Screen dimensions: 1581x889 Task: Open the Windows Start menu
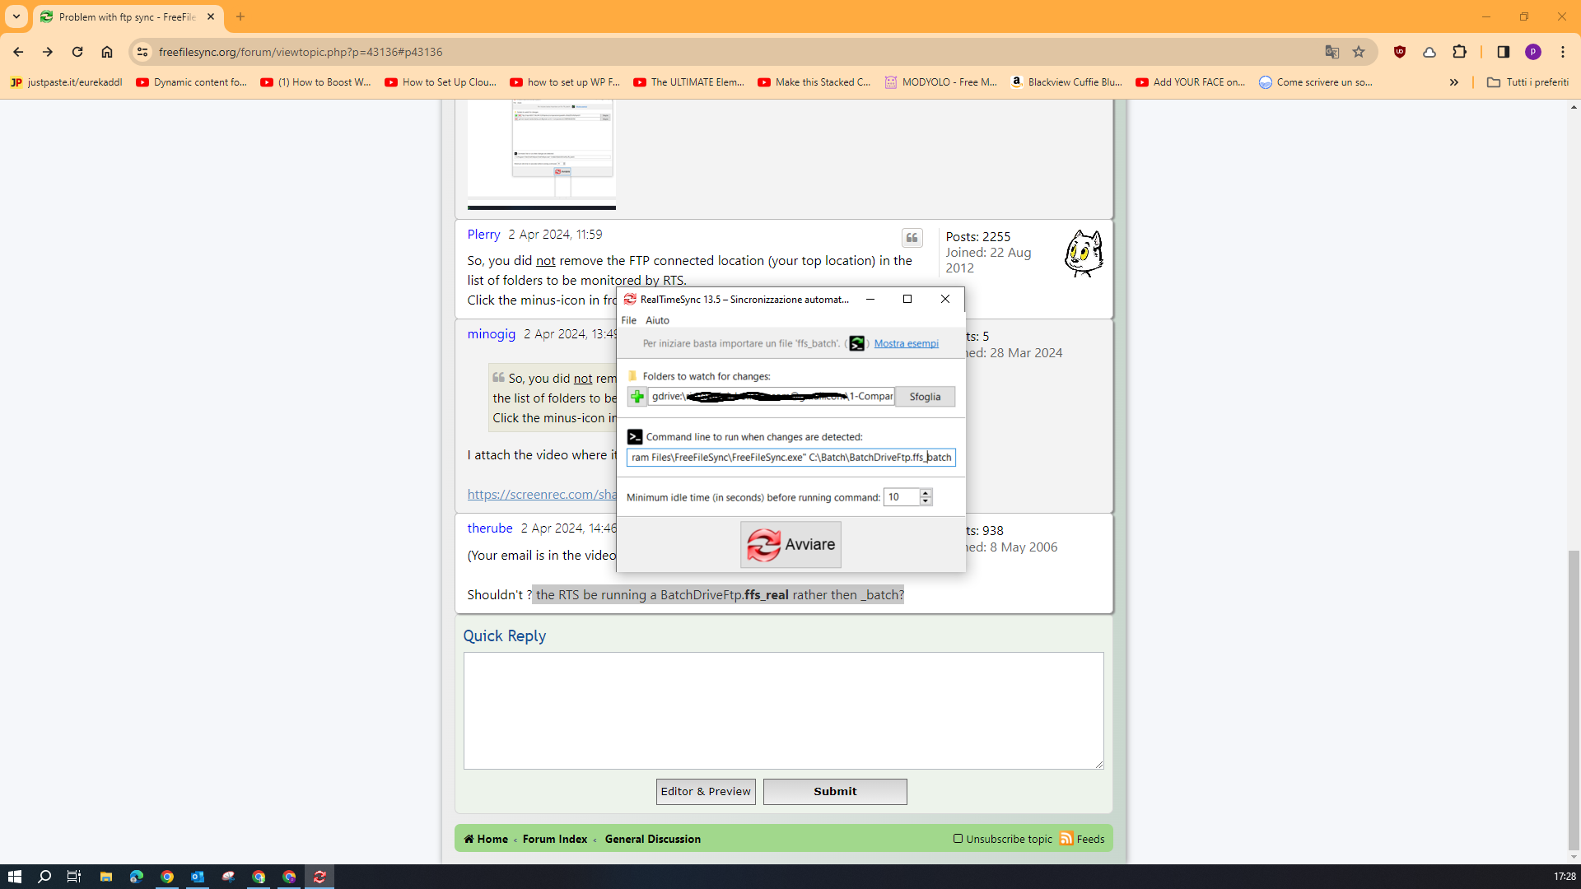coord(14,877)
